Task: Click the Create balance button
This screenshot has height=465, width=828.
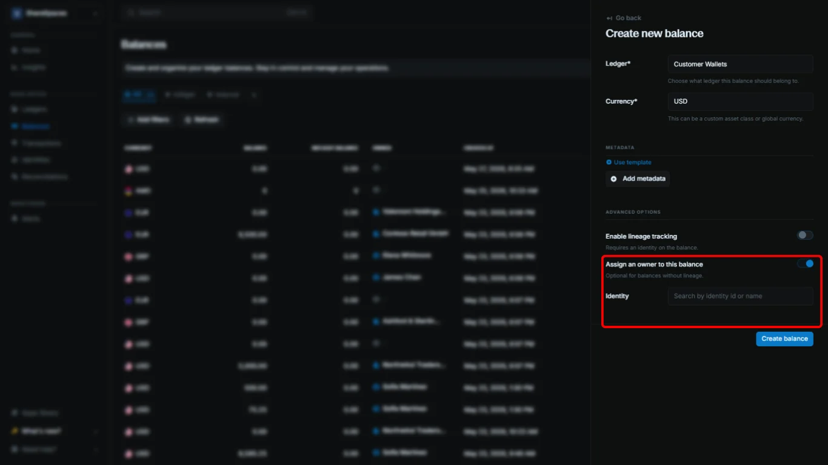Action: point(784,338)
